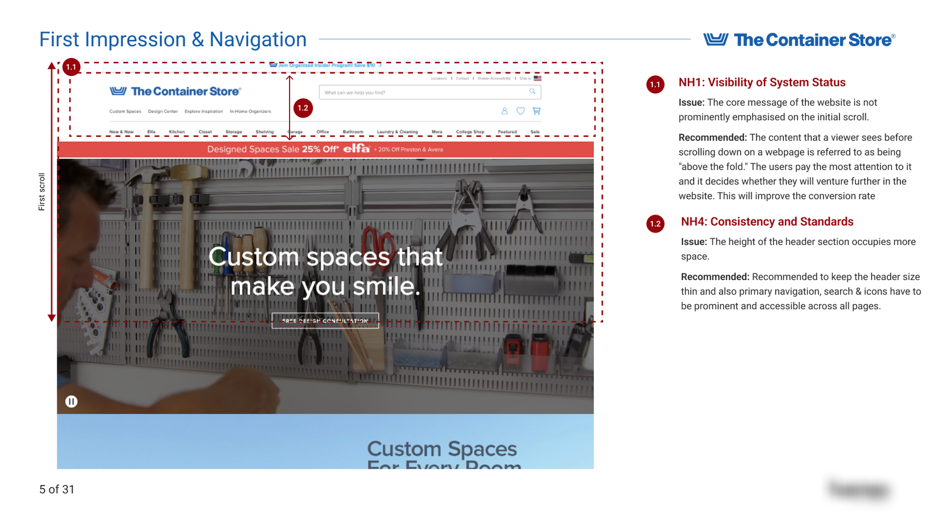
Task: Open the wishlist heart icon
Action: [x=520, y=111]
